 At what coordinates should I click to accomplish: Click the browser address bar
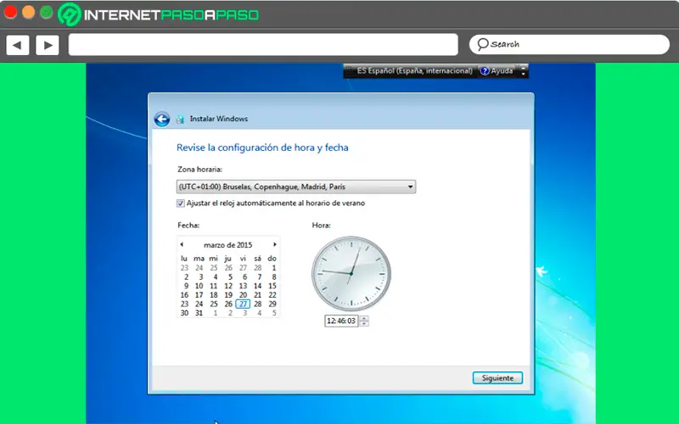click(263, 45)
